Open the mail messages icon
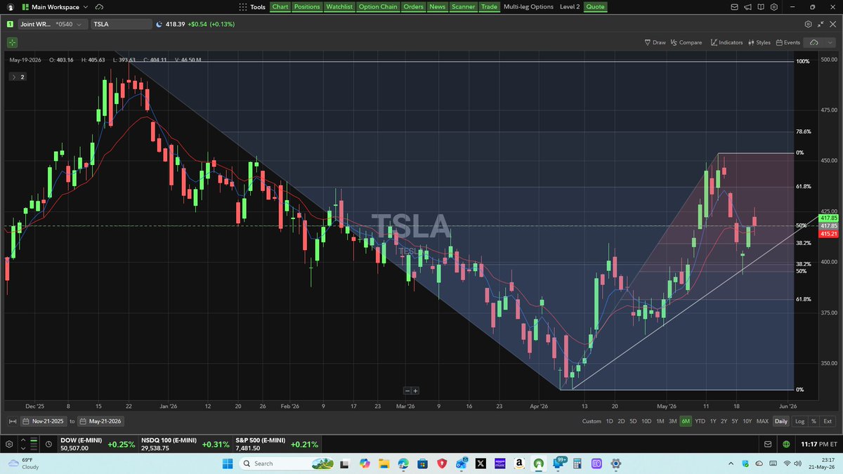Viewport: 843px width, 474px height. (x=735, y=7)
